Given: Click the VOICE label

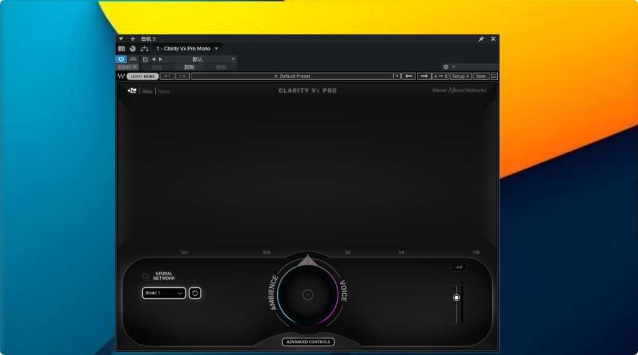Looking at the screenshot, I should click(343, 291).
